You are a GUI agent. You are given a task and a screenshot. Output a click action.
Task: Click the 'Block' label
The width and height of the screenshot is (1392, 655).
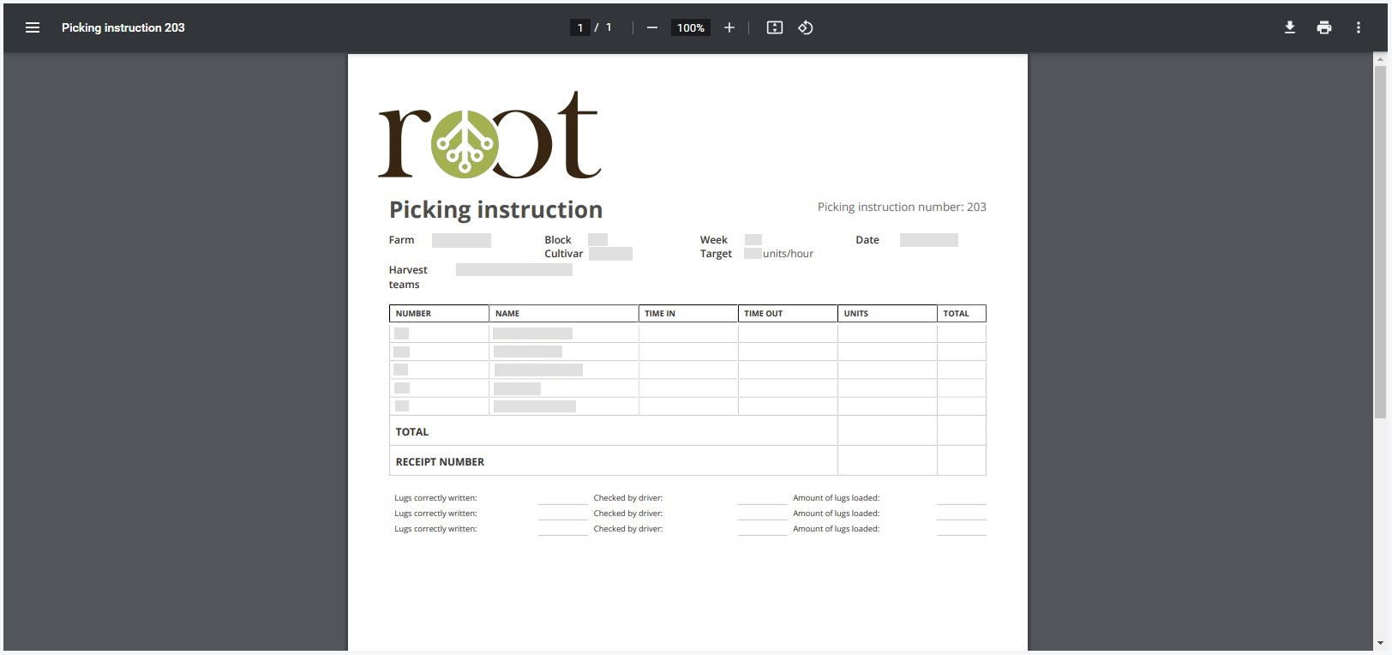[558, 240]
